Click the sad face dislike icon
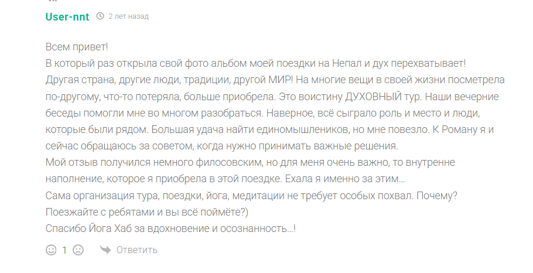This screenshot has width=533, height=273. [78, 250]
